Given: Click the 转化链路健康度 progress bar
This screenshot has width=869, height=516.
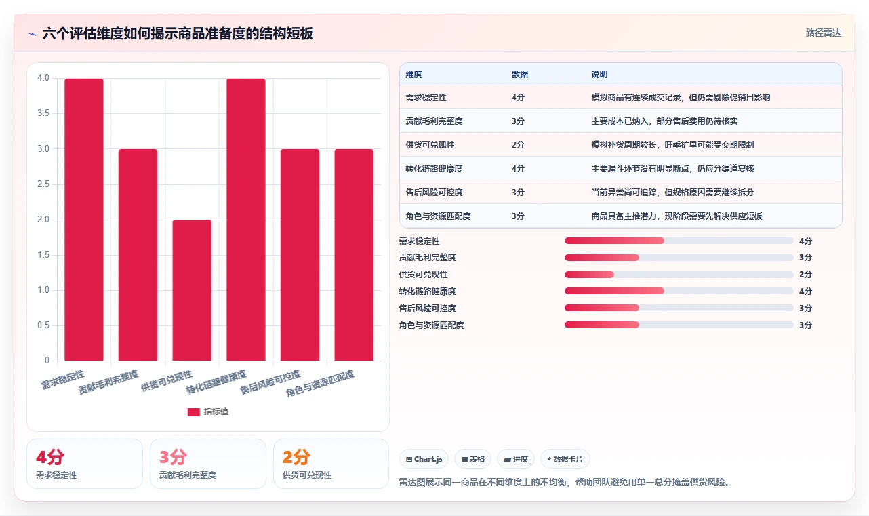Looking at the screenshot, I should coord(679,292).
